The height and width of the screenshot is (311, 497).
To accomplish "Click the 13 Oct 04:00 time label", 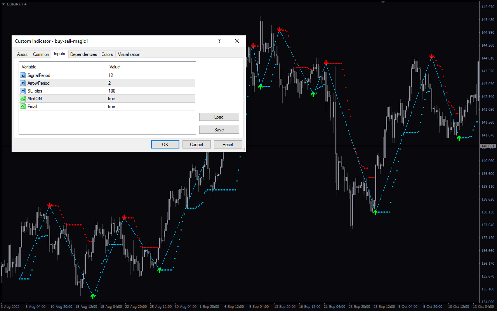I will click(x=483, y=307).
